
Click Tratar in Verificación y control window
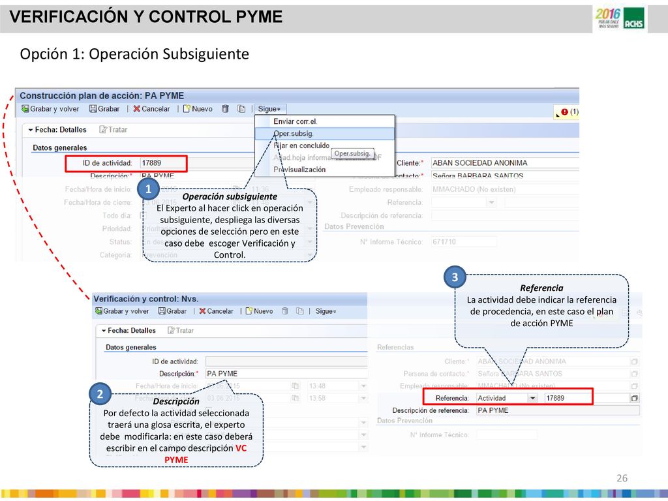(x=181, y=331)
